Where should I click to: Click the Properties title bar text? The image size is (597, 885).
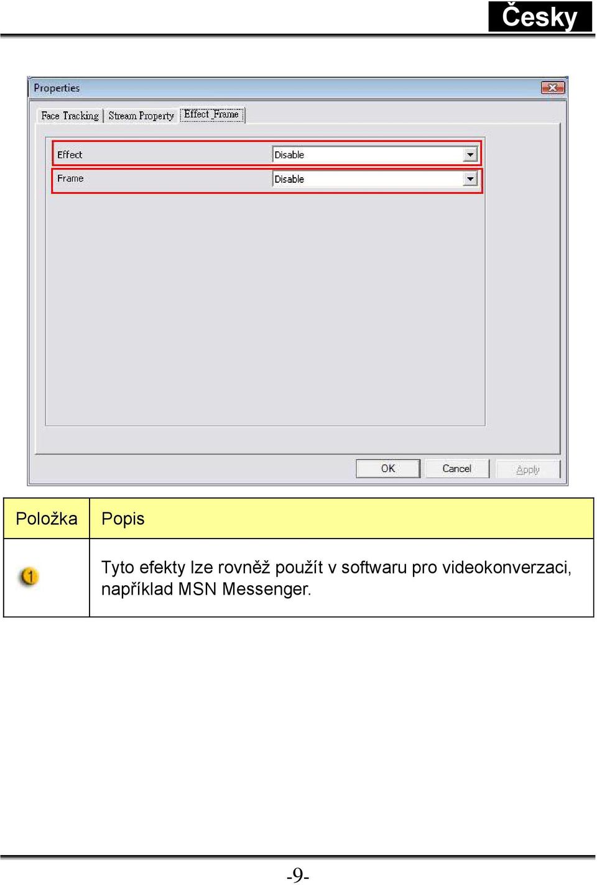pyautogui.click(x=57, y=88)
